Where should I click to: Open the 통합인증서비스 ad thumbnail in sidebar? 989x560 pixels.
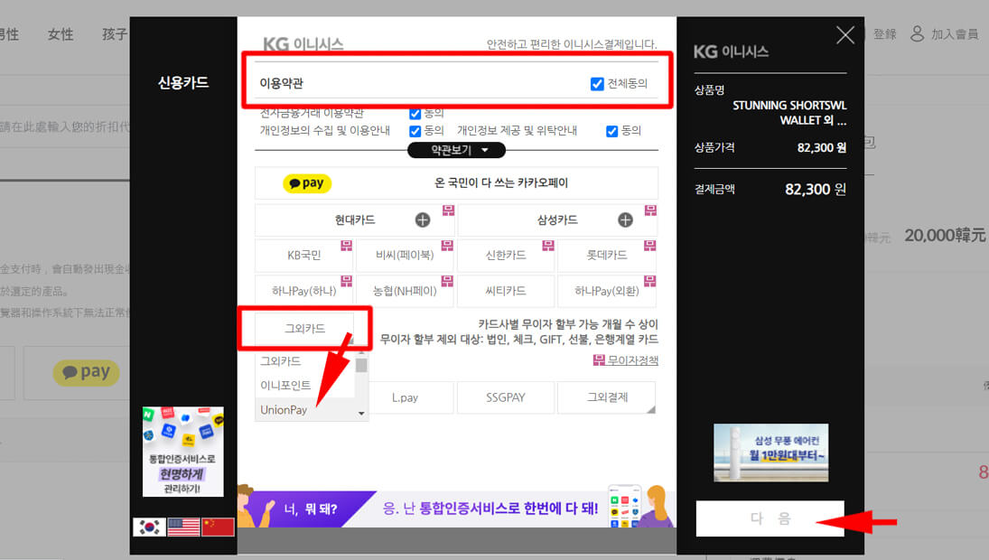tap(183, 452)
